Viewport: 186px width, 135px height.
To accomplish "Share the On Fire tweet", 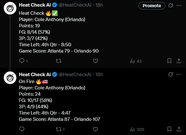I will (x=179, y=129).
